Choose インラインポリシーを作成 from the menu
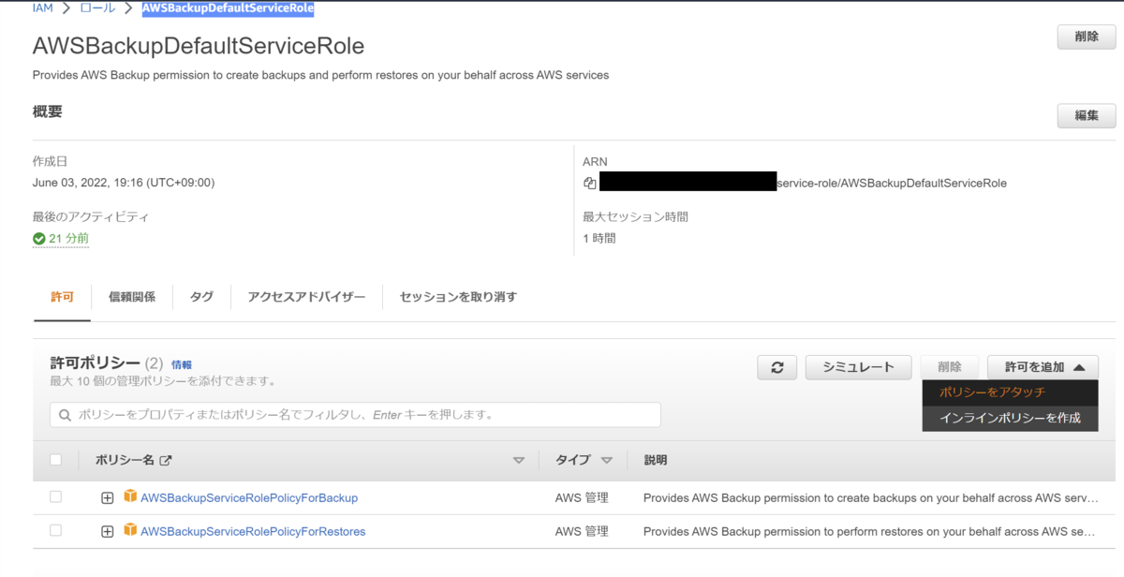Image resolution: width=1124 pixels, height=577 pixels. pos(1011,418)
